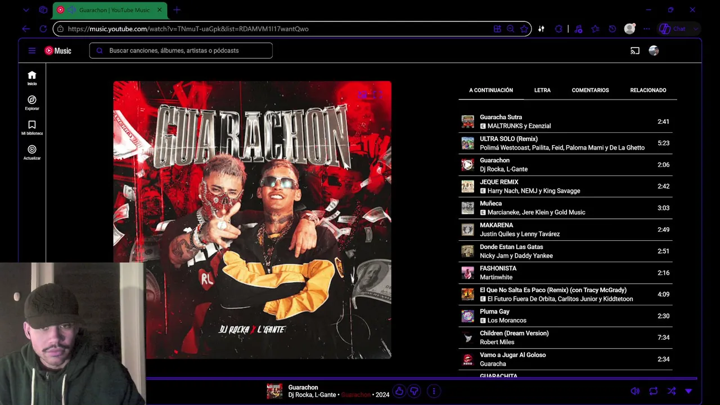
Task: Open the Martinwhite artist in the queue
Action: pyautogui.click(x=496, y=277)
